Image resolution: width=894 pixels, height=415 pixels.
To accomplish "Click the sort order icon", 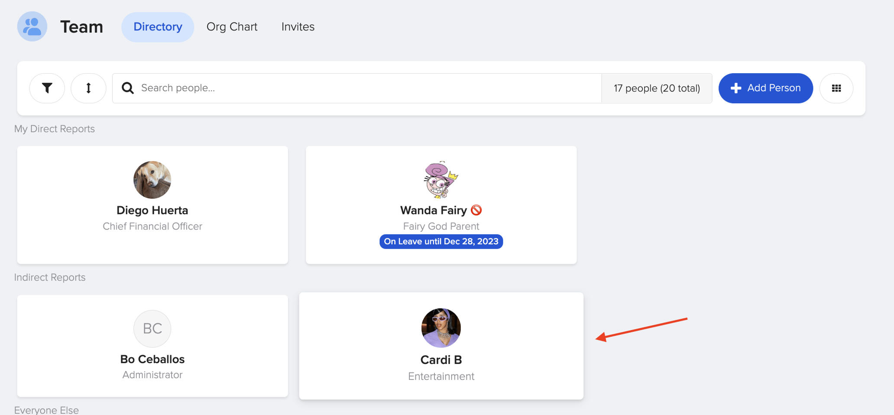I will pos(88,88).
